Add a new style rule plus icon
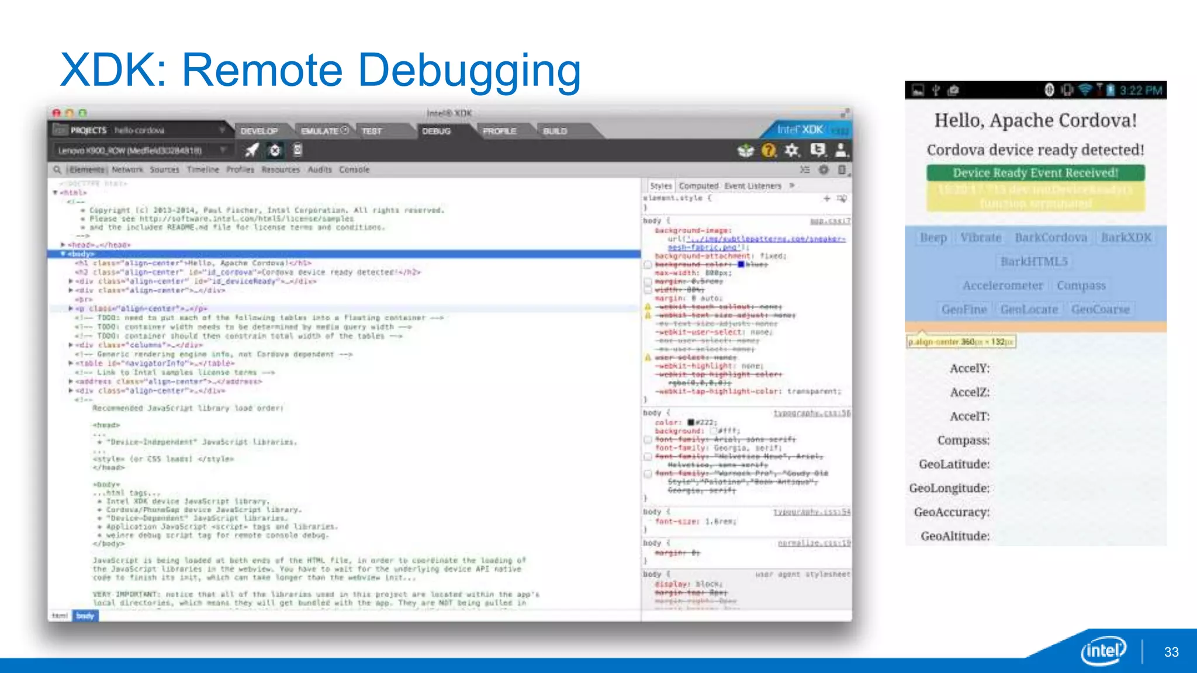 tap(826, 199)
